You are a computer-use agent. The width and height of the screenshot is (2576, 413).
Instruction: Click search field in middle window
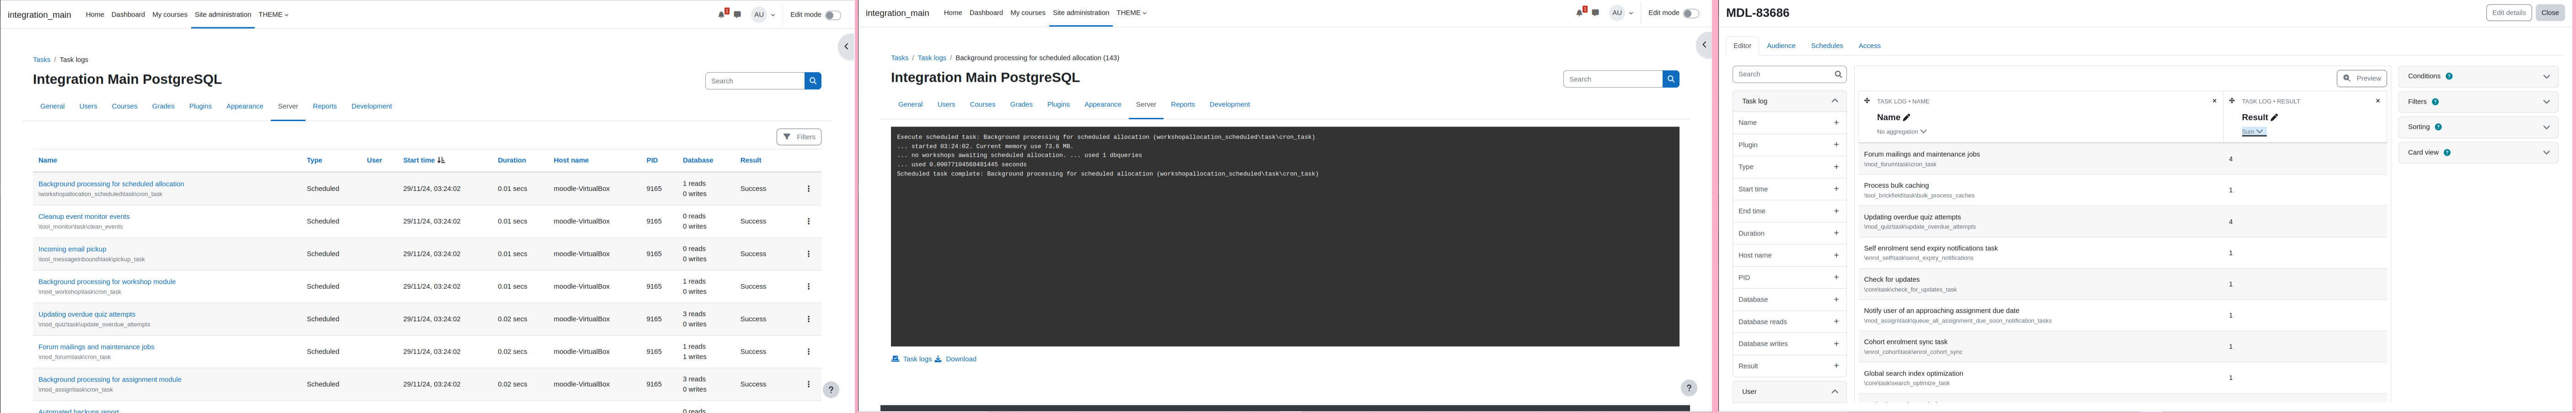[1613, 79]
